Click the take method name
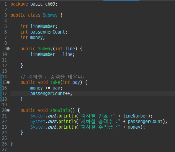The image size is (175, 152). (55, 82)
